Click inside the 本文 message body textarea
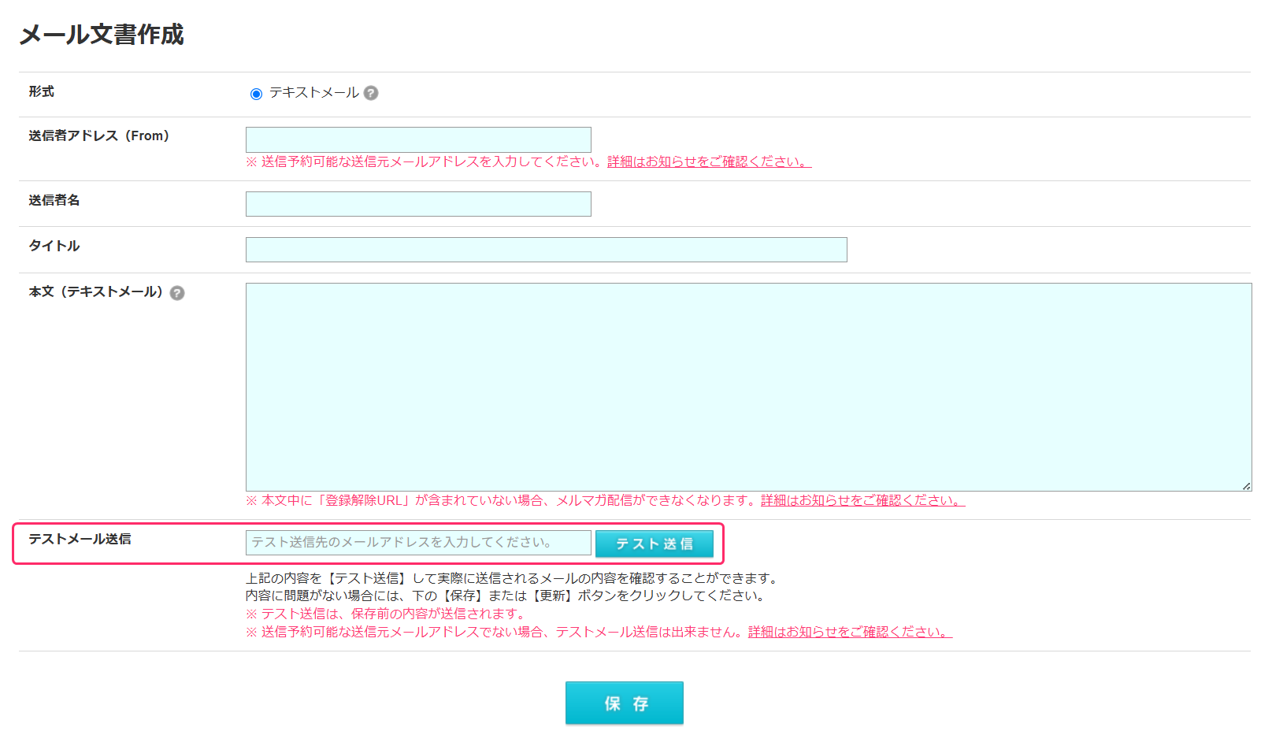The height and width of the screenshot is (746, 1272). click(x=748, y=387)
